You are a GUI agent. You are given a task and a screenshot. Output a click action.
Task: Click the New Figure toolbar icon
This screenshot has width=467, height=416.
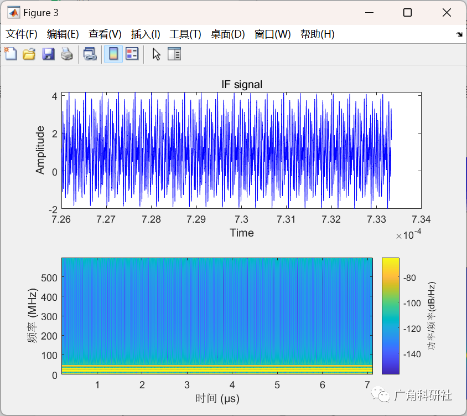tap(11, 54)
